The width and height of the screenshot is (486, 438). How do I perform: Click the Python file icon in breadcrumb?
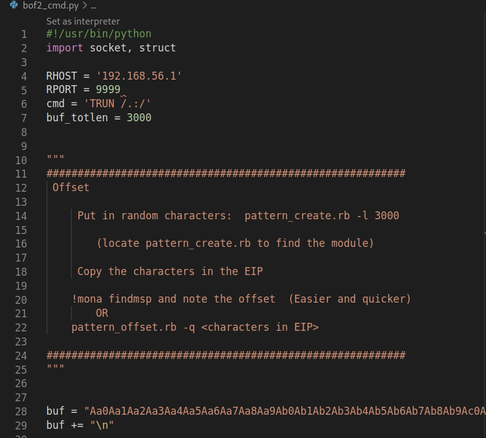[13, 6]
